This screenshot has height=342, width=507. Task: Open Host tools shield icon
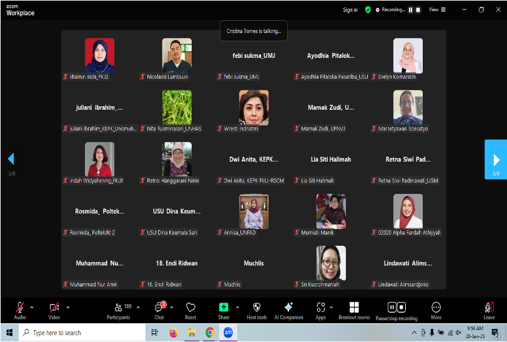[x=257, y=310]
